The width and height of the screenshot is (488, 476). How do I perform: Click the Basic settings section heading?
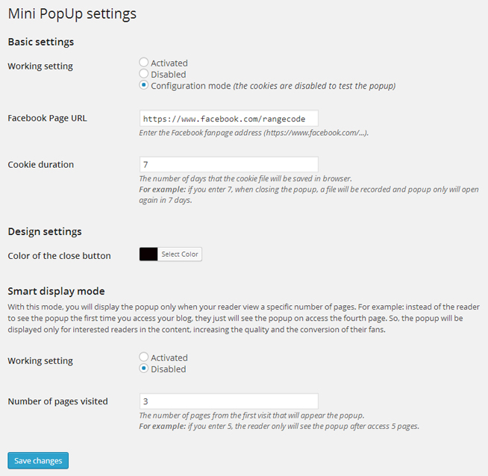click(x=41, y=42)
